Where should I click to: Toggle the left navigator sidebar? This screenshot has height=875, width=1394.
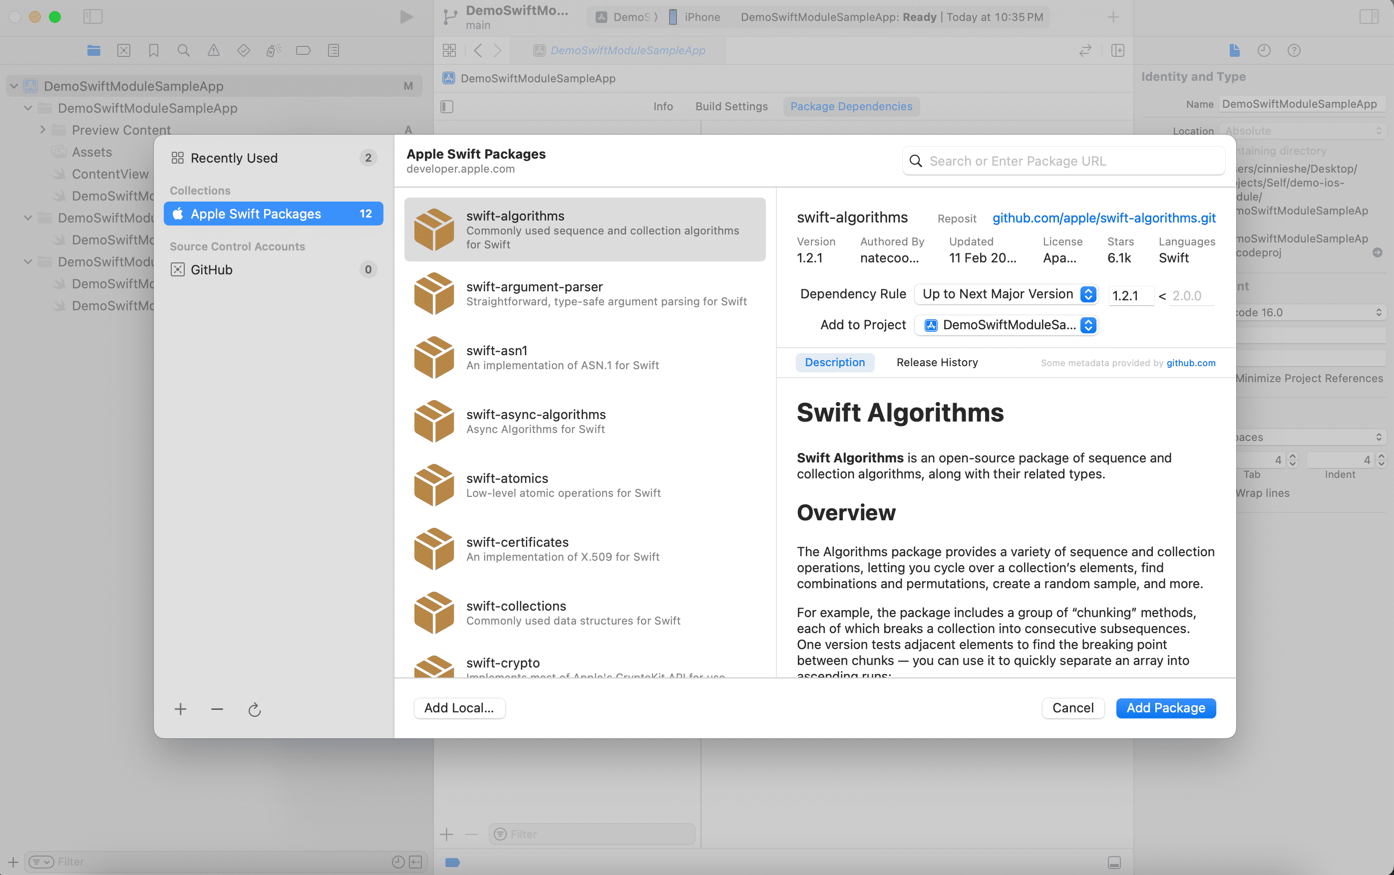[93, 17]
